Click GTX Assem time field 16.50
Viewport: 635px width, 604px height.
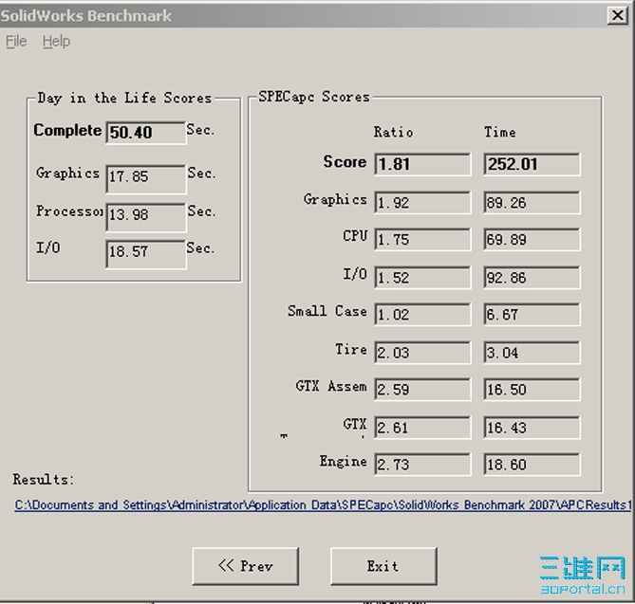point(532,389)
